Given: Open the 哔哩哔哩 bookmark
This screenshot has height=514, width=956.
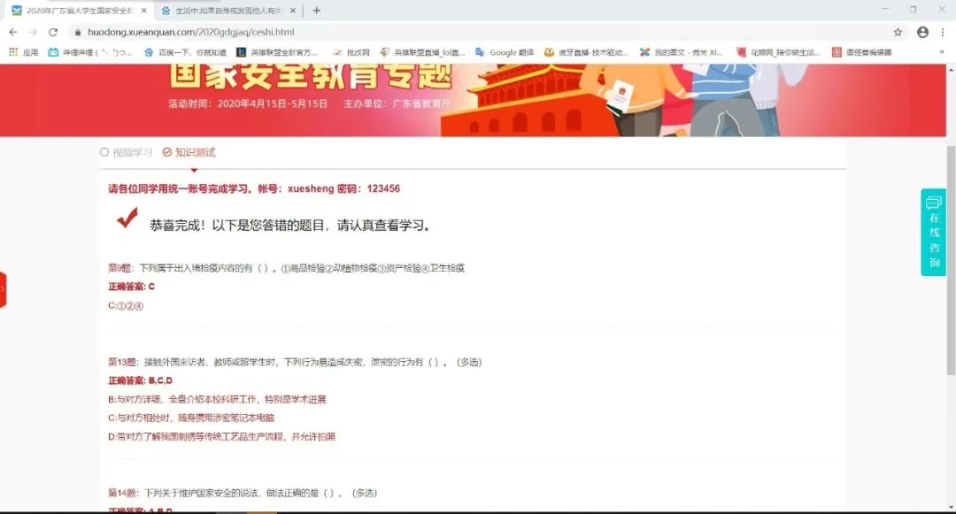Looking at the screenshot, I should pos(90,52).
